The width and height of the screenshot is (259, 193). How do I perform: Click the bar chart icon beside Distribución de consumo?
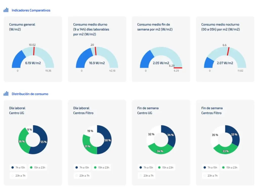[x=6, y=94]
